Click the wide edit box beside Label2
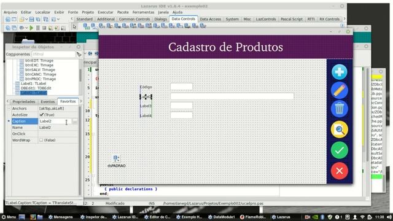The height and width of the screenshot is (221, 393). tap(232, 96)
